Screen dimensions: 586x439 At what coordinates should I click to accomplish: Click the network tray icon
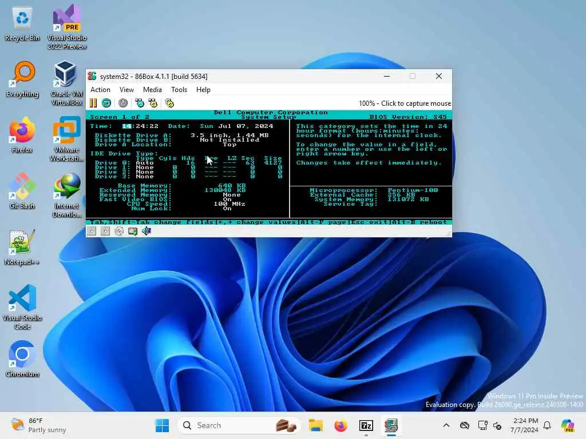click(x=482, y=425)
